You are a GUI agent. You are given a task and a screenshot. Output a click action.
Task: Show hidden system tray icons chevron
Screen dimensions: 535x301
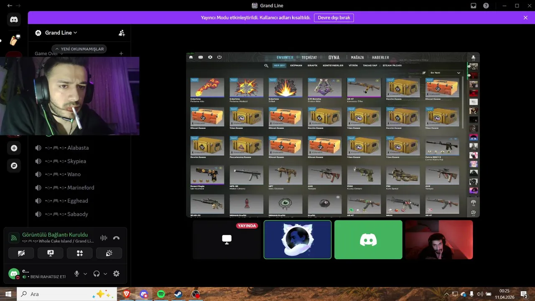[x=446, y=294]
